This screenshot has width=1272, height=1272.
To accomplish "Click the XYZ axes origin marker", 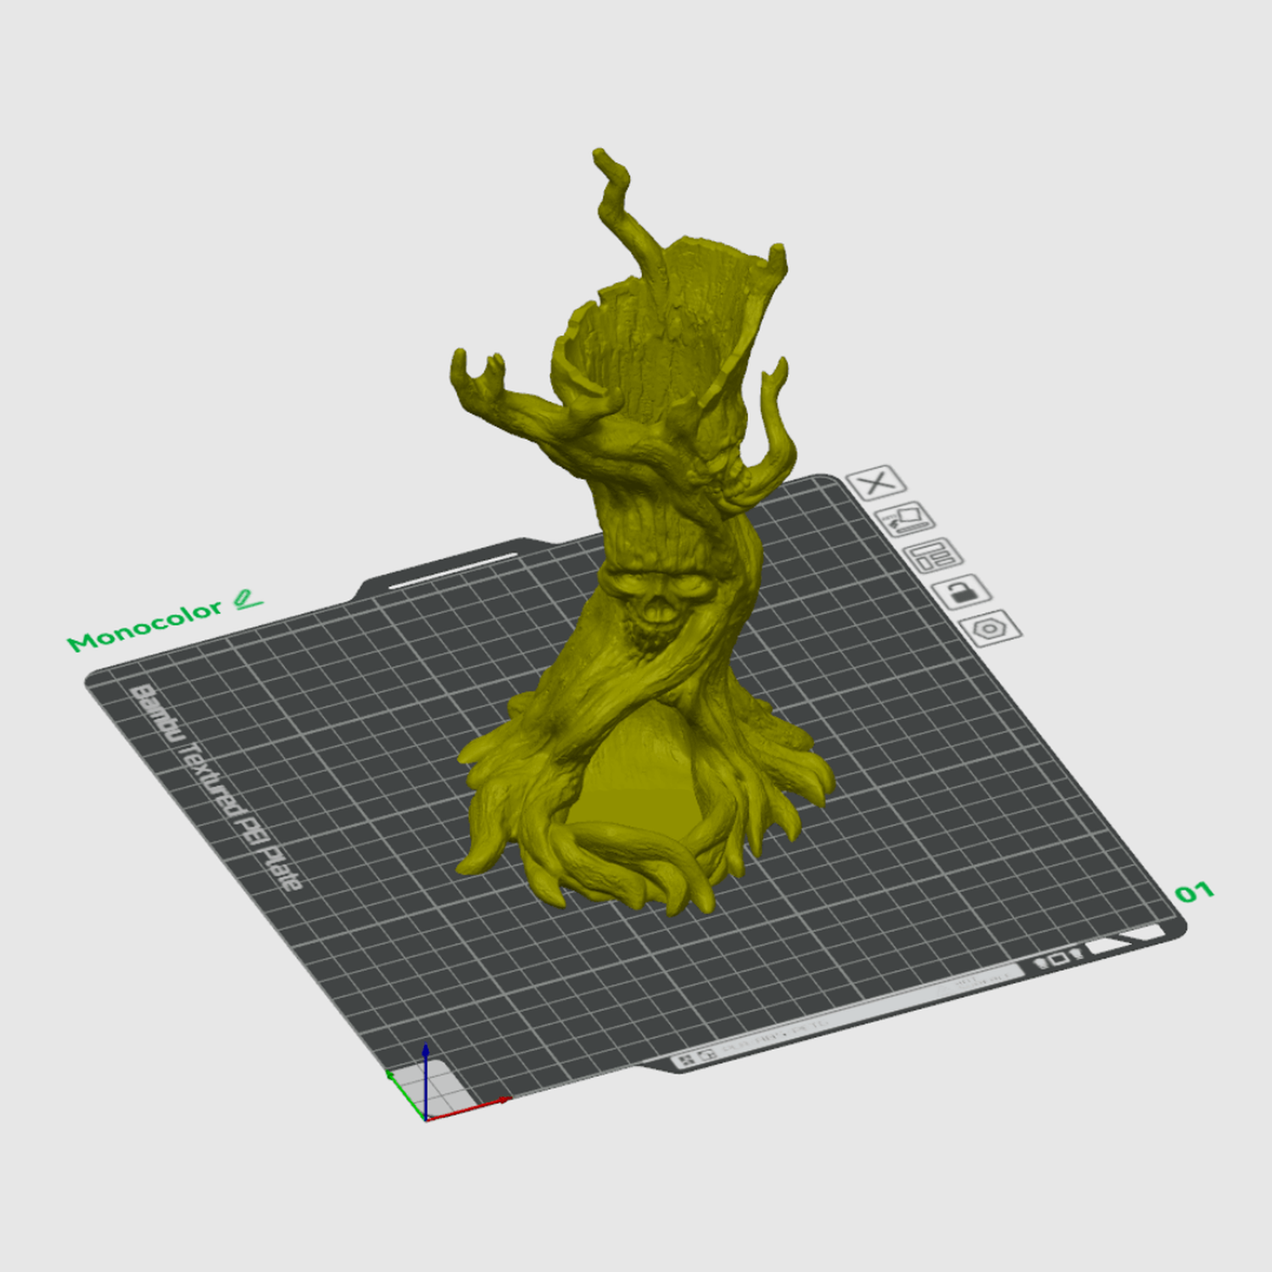I will (426, 1119).
